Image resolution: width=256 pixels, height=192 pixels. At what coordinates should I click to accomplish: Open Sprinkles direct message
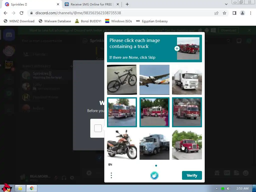[x=46, y=75]
